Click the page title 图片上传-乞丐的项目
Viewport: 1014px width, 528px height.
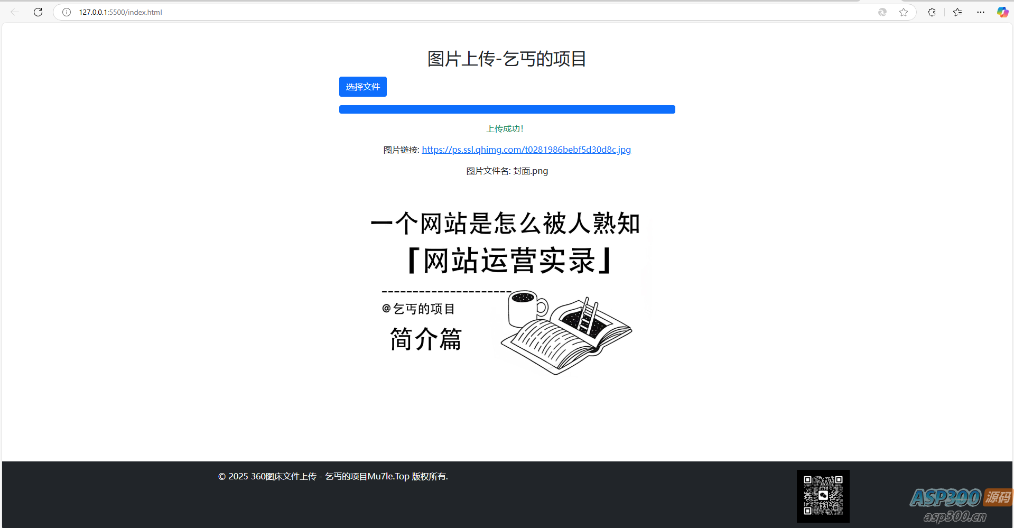[507, 59]
